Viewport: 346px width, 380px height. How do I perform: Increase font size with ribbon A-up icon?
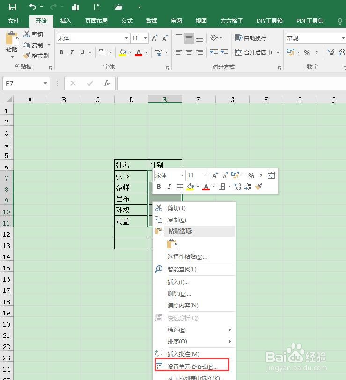click(x=155, y=38)
